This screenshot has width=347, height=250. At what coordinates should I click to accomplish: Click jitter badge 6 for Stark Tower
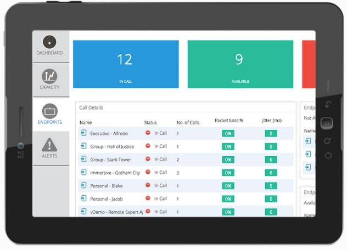(271, 160)
